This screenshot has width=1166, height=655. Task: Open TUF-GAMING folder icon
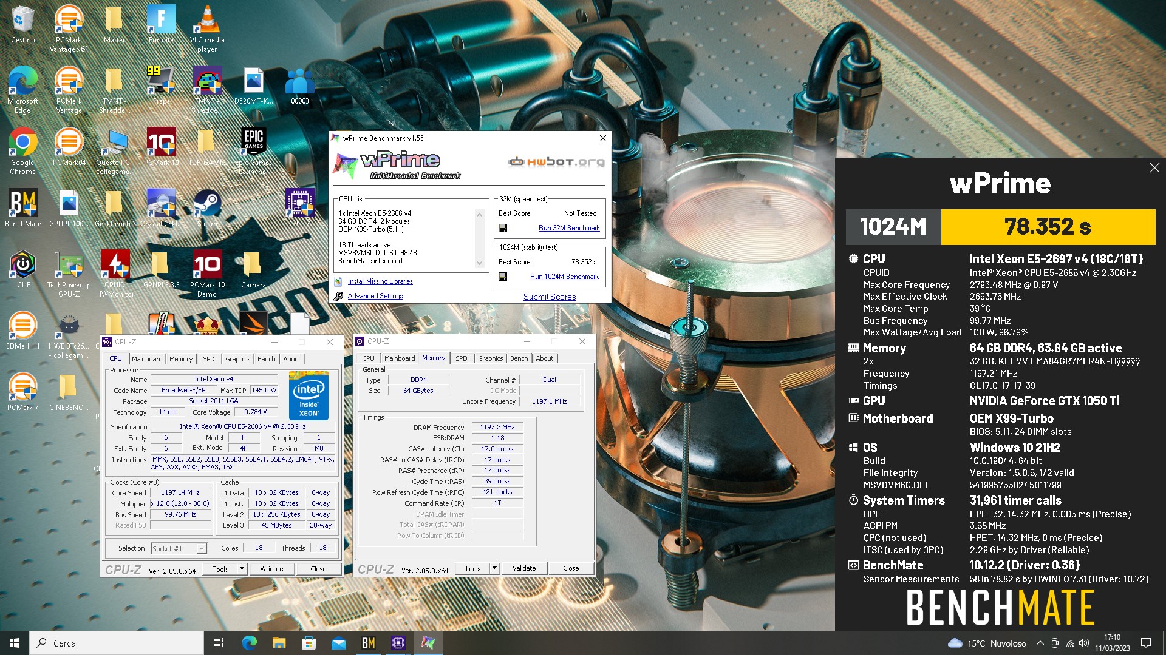click(x=207, y=147)
